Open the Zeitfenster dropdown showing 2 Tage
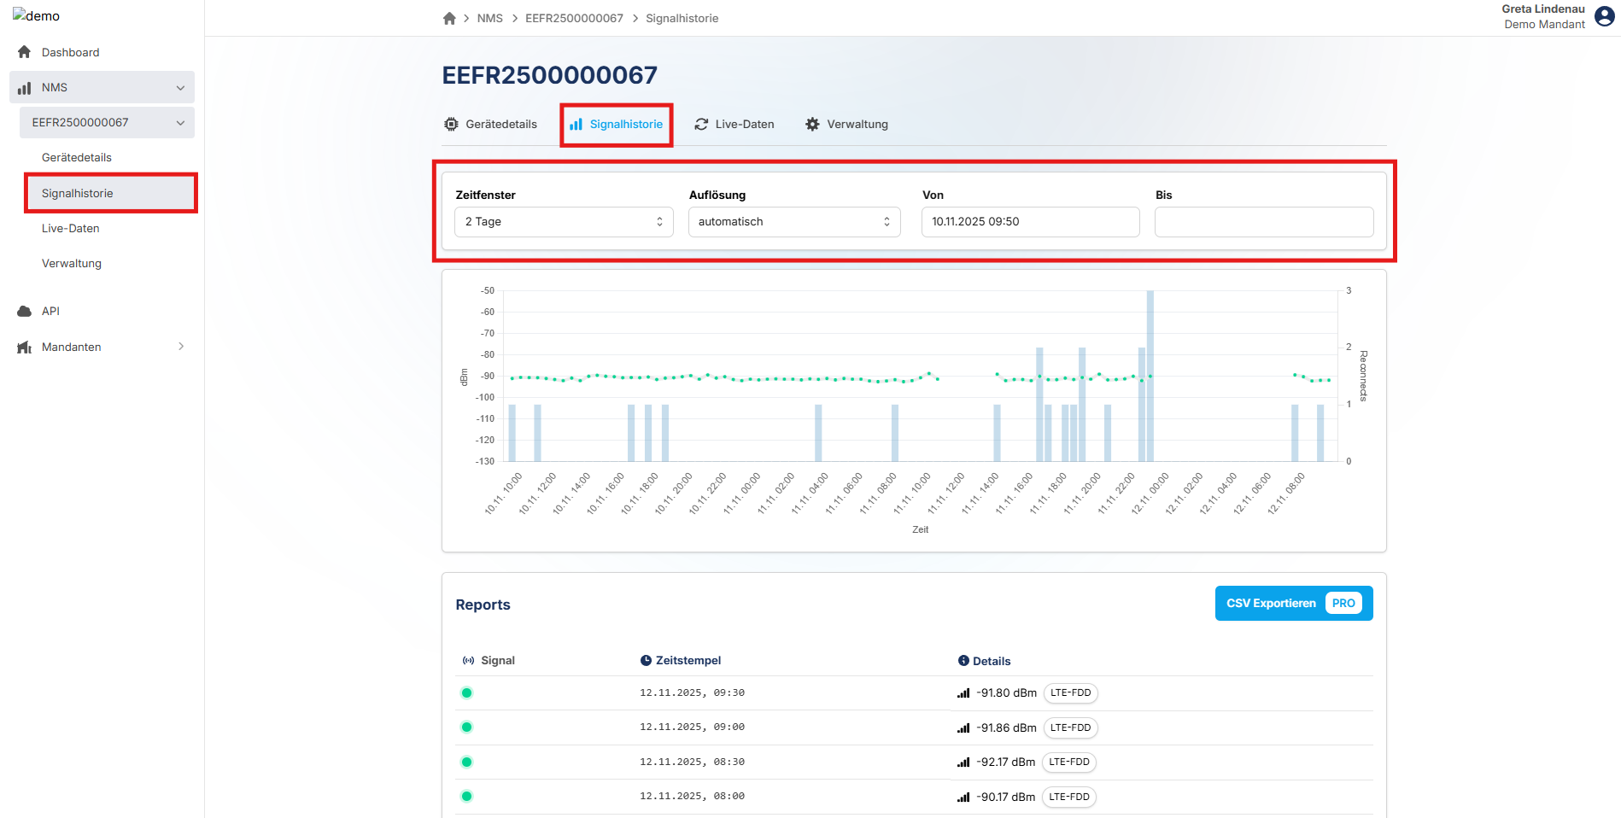The width and height of the screenshot is (1621, 818). [x=564, y=222]
